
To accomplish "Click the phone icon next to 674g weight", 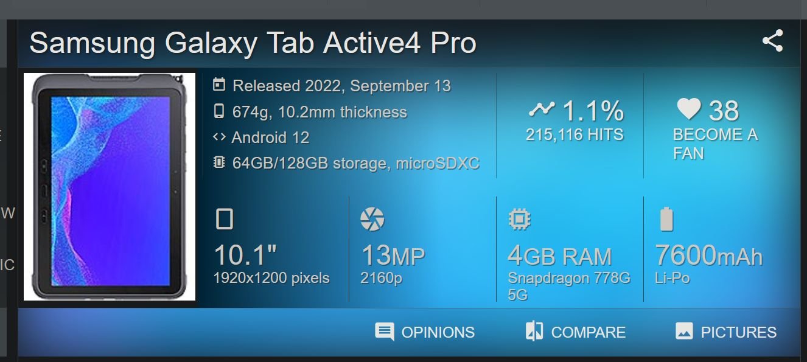I will click(x=219, y=111).
